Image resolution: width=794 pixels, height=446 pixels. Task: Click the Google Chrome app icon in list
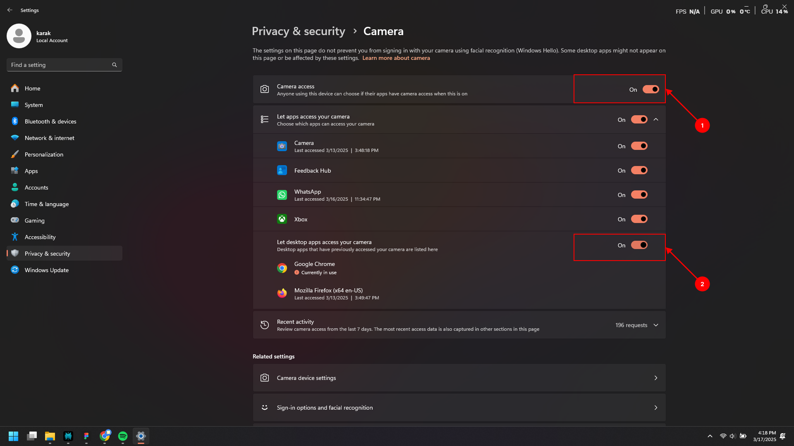coord(282,268)
